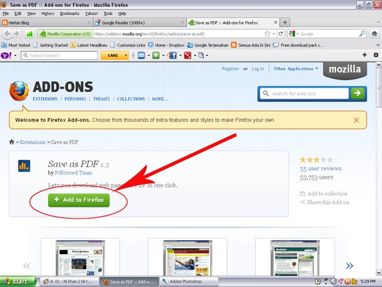Click the Yahoo! Search input field
Viewport: 382px width, 287px height.
click(x=59, y=56)
